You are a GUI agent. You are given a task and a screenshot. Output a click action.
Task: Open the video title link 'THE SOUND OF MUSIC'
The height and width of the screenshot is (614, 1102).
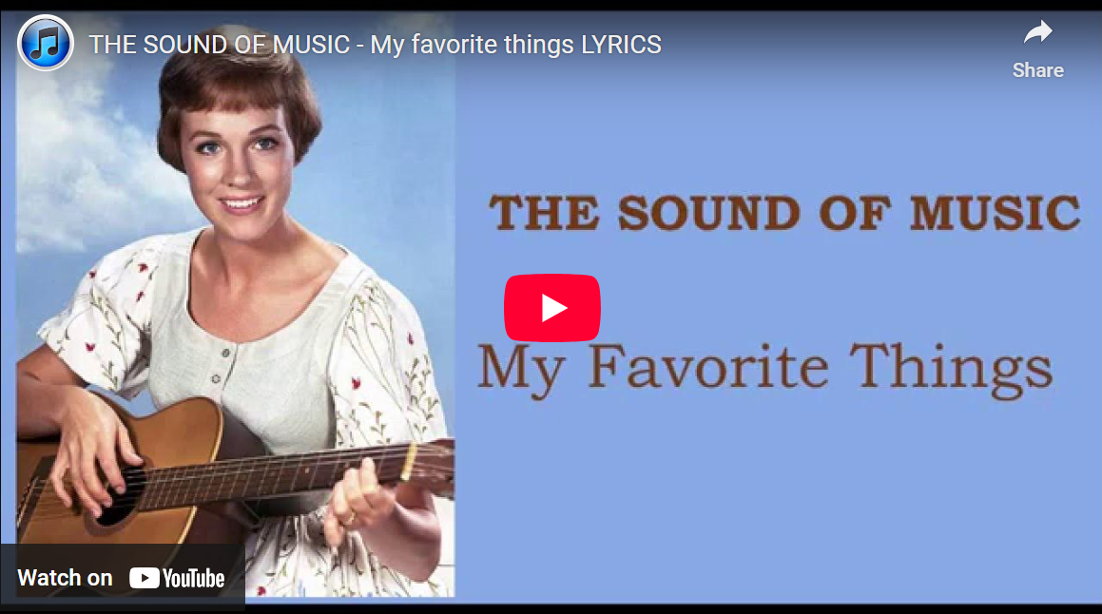click(219, 45)
